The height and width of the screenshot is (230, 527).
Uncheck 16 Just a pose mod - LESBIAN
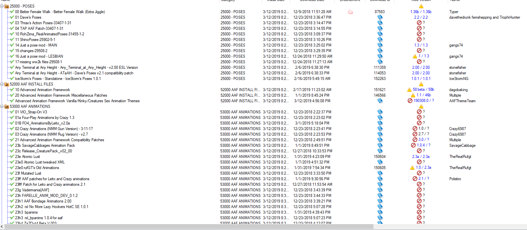[12, 56]
